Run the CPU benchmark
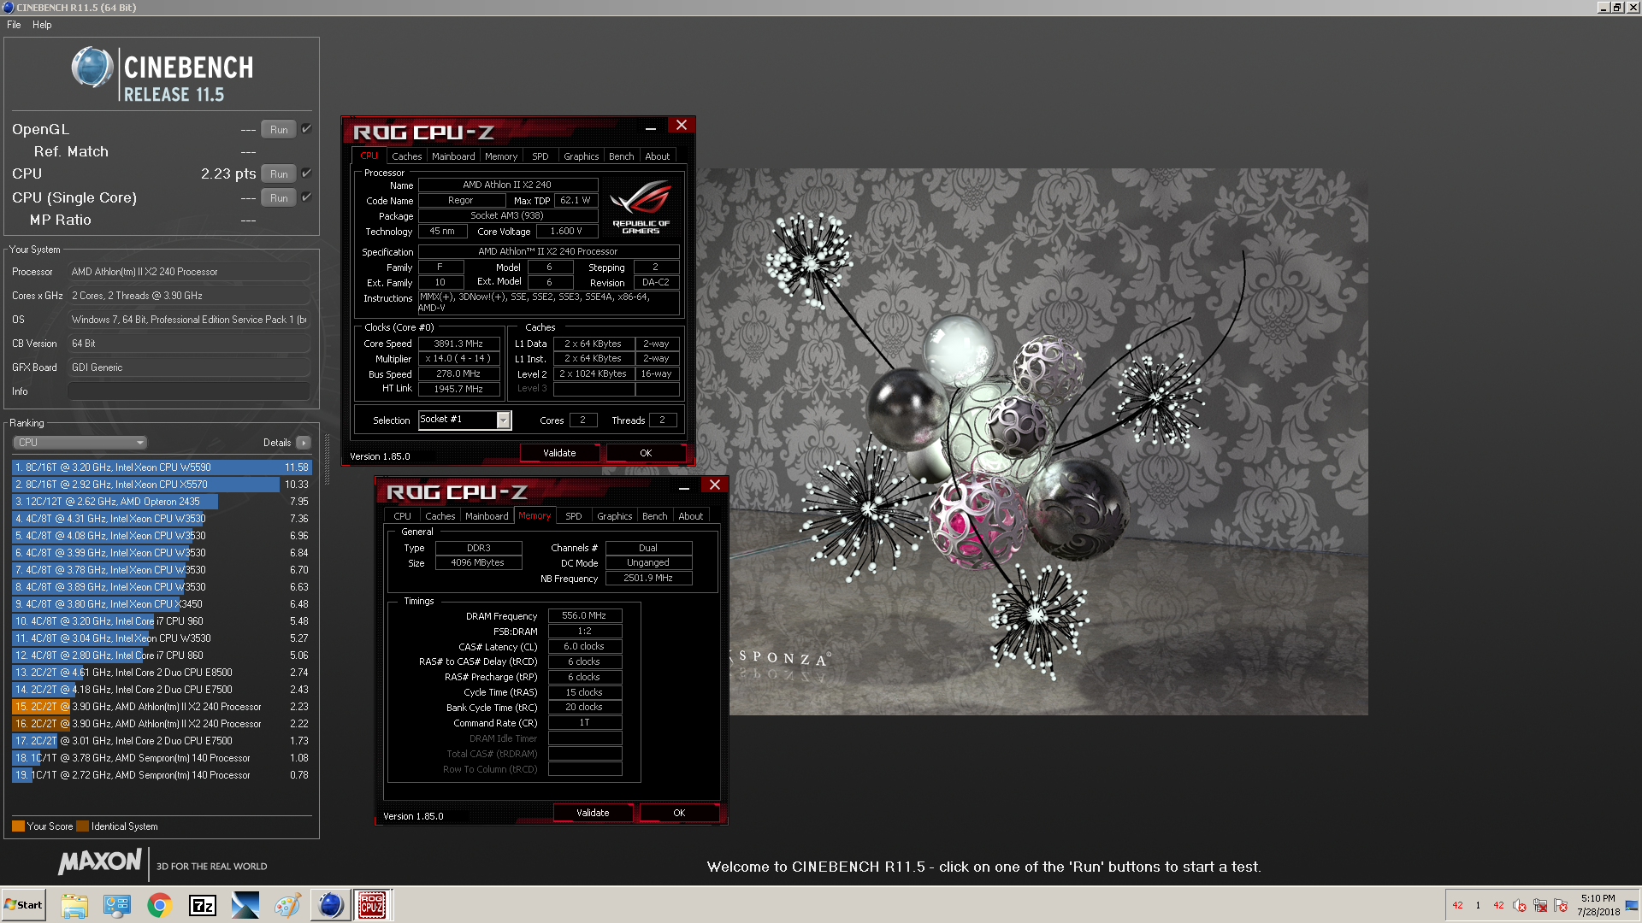 coord(279,174)
